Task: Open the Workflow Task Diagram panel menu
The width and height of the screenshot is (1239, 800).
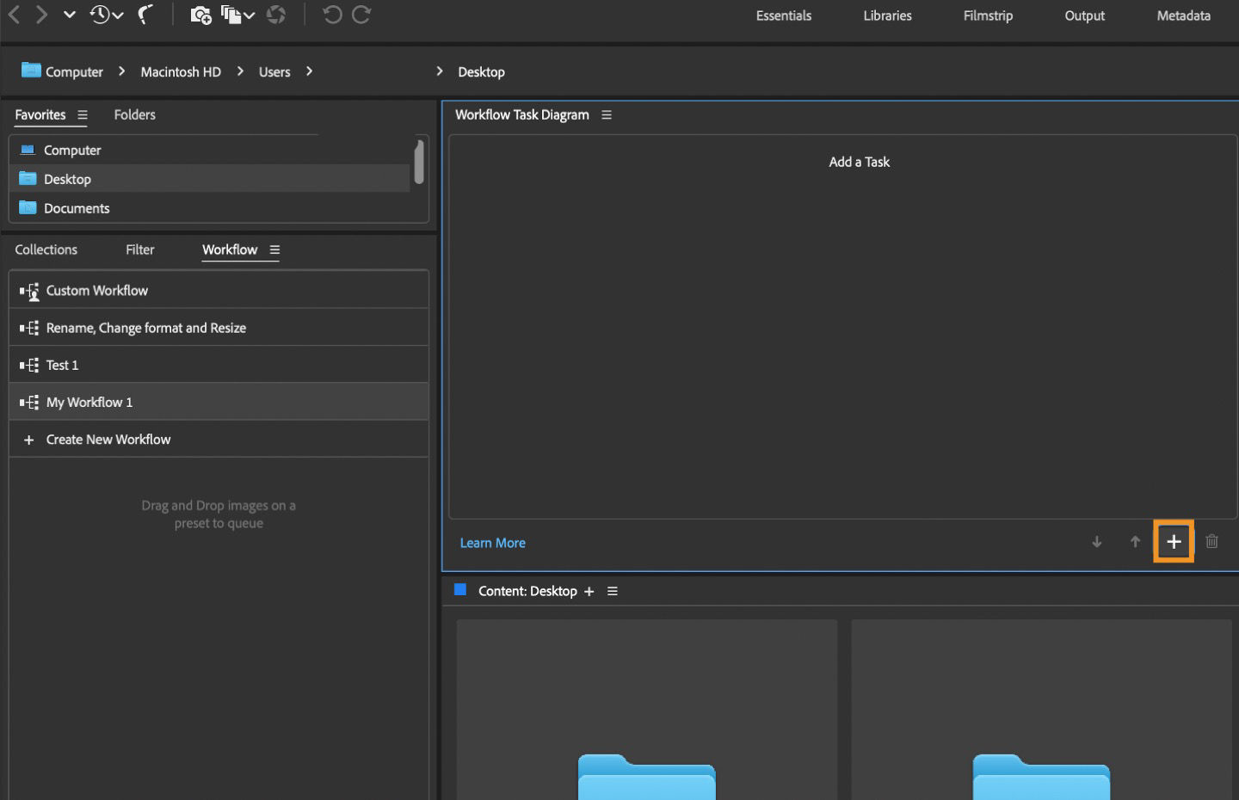Action: [607, 114]
